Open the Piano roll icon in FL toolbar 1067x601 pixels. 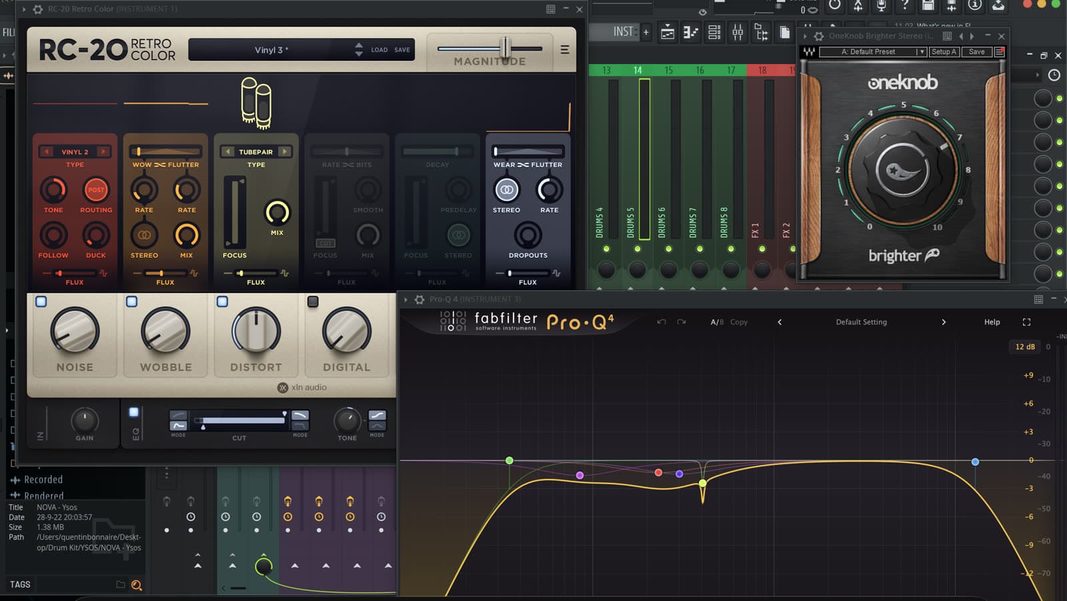691,32
